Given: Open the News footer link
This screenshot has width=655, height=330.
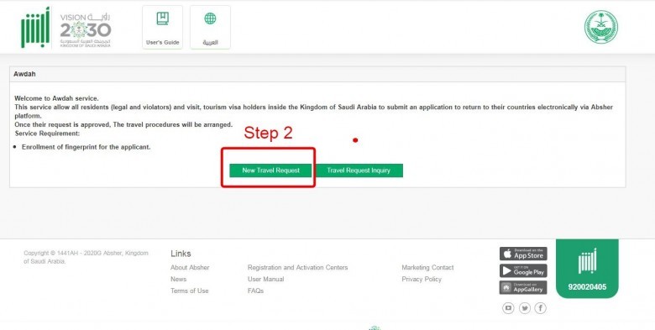Looking at the screenshot, I should [x=178, y=279].
